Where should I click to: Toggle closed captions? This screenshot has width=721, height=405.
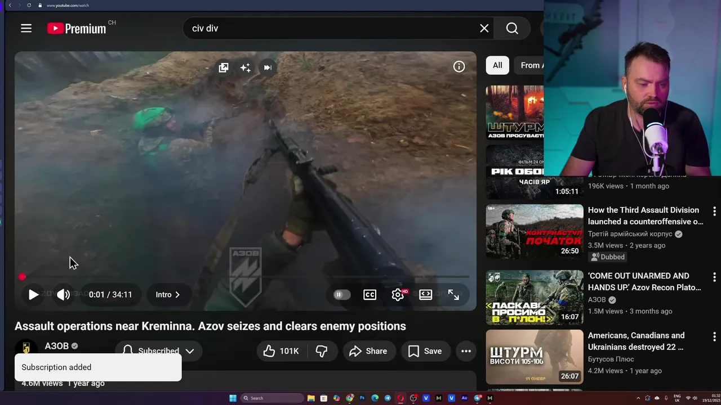click(x=370, y=295)
